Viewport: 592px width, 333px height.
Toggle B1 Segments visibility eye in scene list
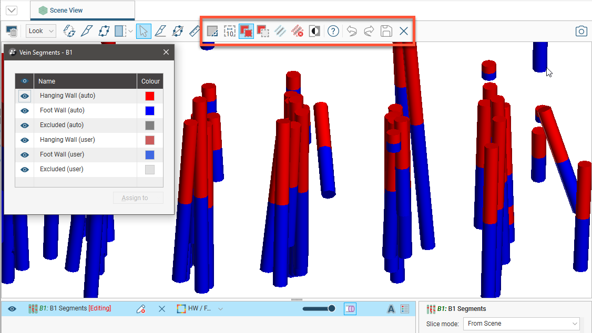[12, 309]
